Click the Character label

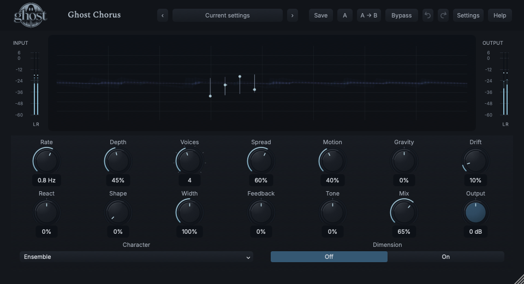(136, 245)
